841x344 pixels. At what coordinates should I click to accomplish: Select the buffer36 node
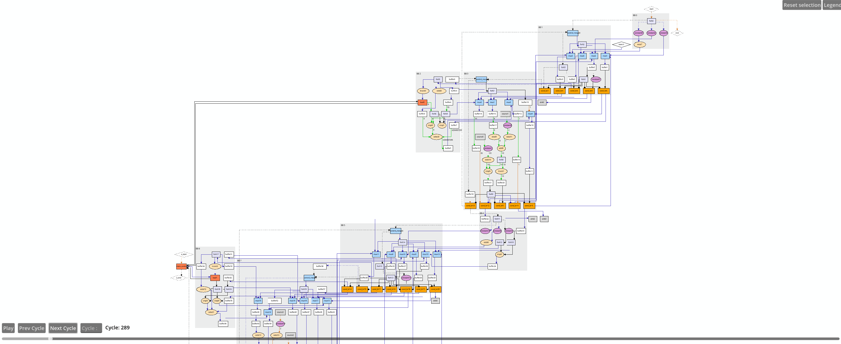click(223, 324)
